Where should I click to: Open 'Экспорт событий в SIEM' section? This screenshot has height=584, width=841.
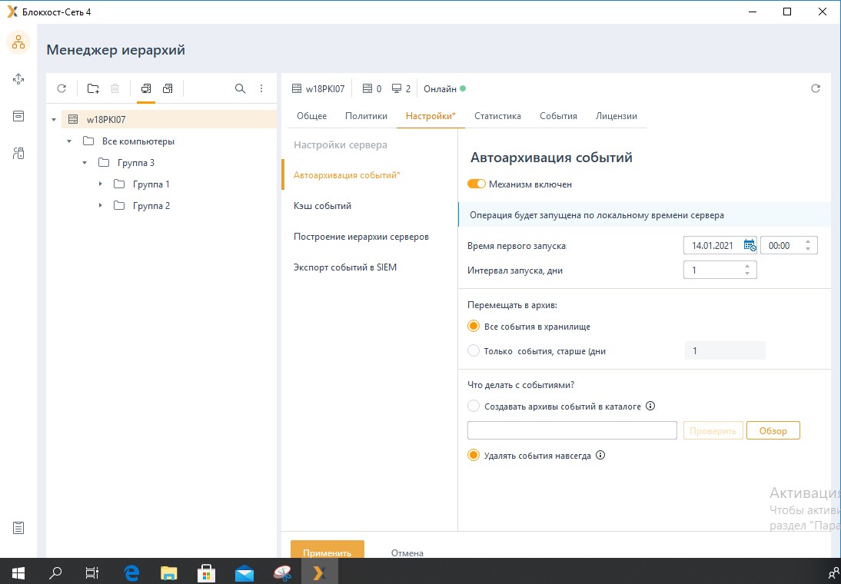345,267
